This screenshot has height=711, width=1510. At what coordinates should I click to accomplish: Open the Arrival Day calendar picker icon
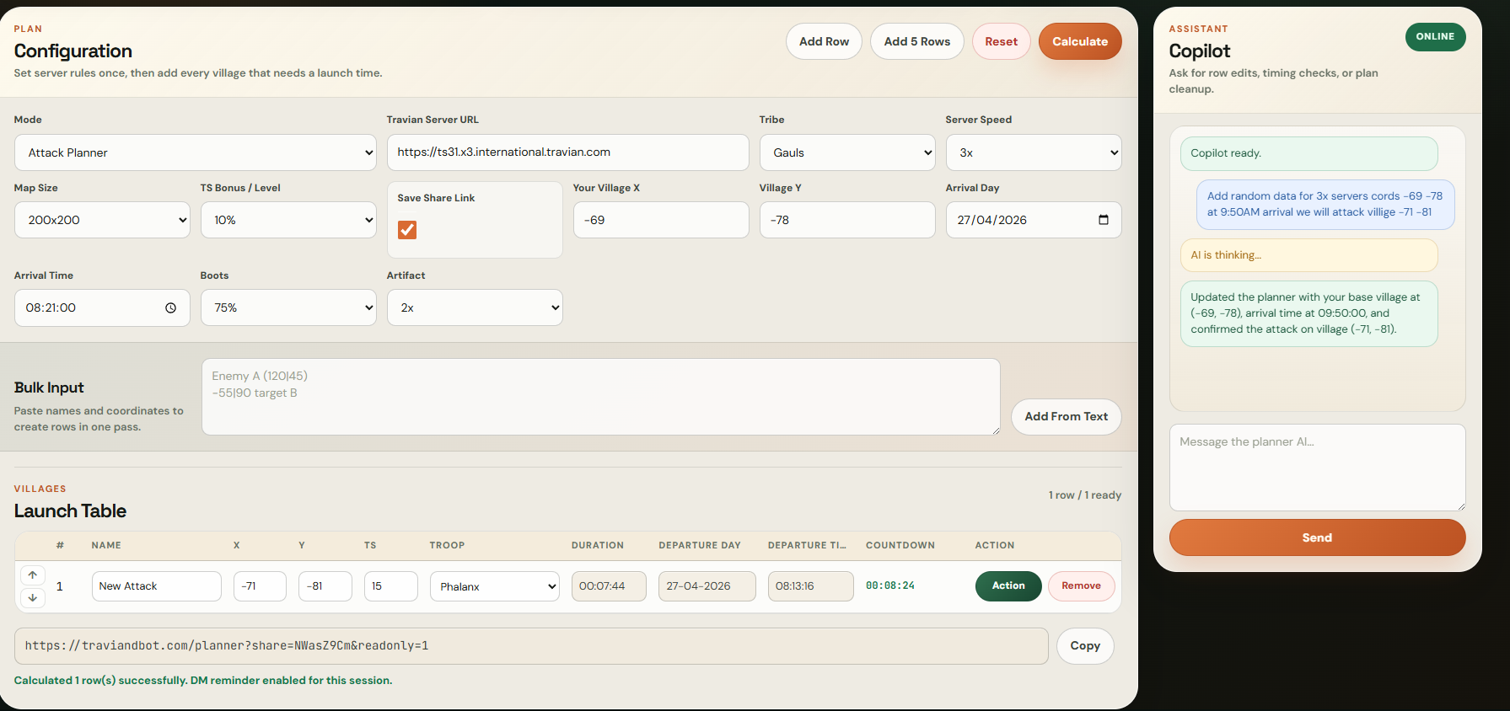coord(1103,220)
